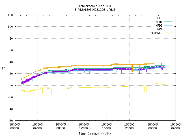Click the x-axis tick label 180306 00:00
The height and width of the screenshot is (136, 181).
153,126
